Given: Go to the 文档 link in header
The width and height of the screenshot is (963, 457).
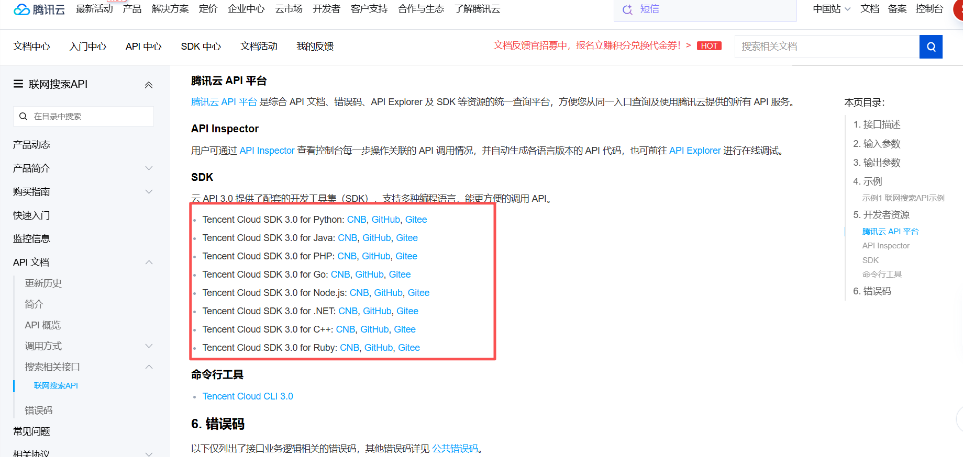Looking at the screenshot, I should (x=870, y=9).
